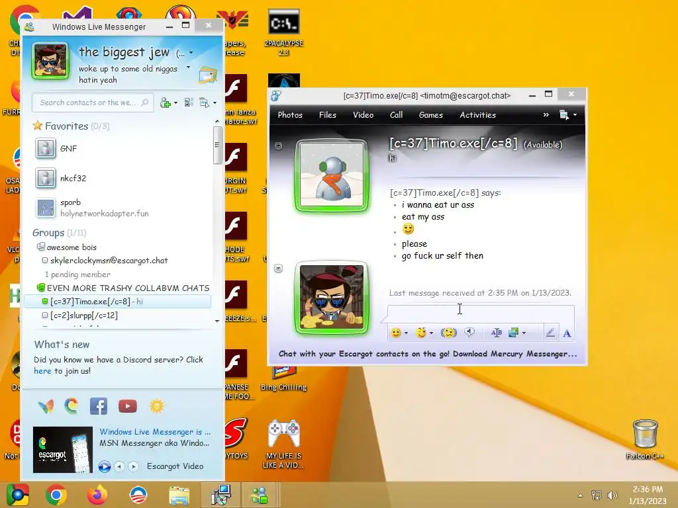Click the Facebook icon in Messenger
678x508 pixels.
point(99,406)
